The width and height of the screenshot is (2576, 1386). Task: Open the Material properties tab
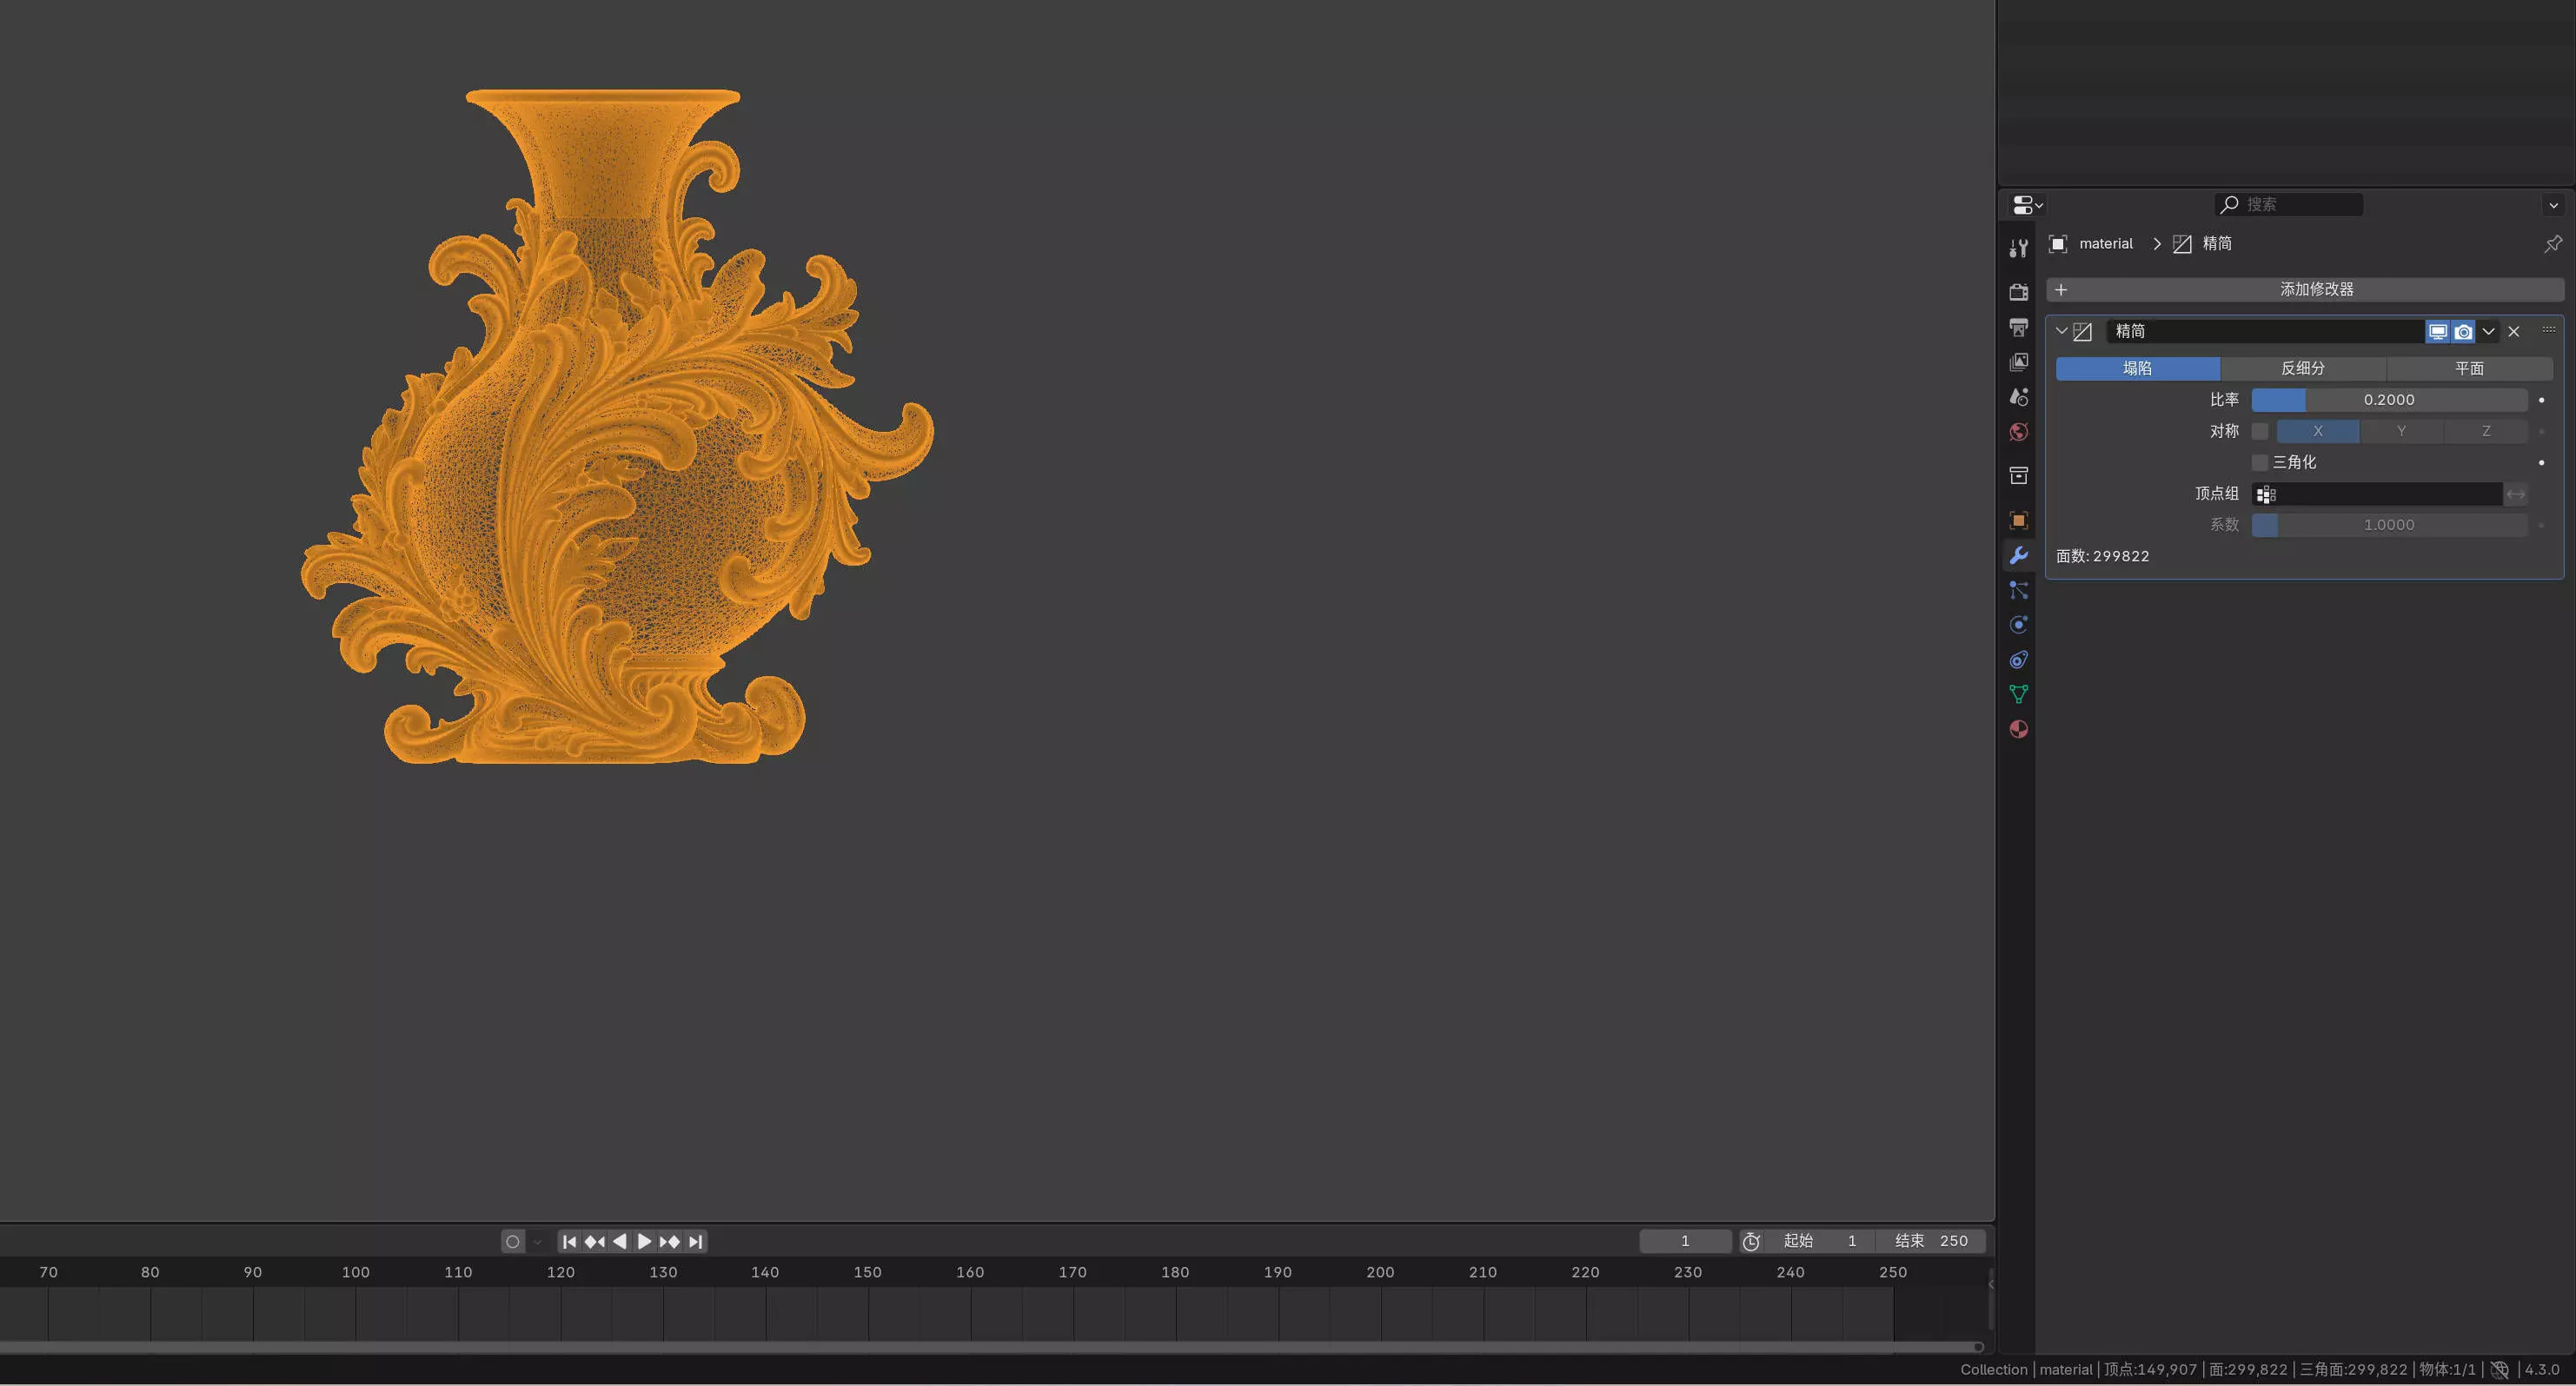point(2018,729)
